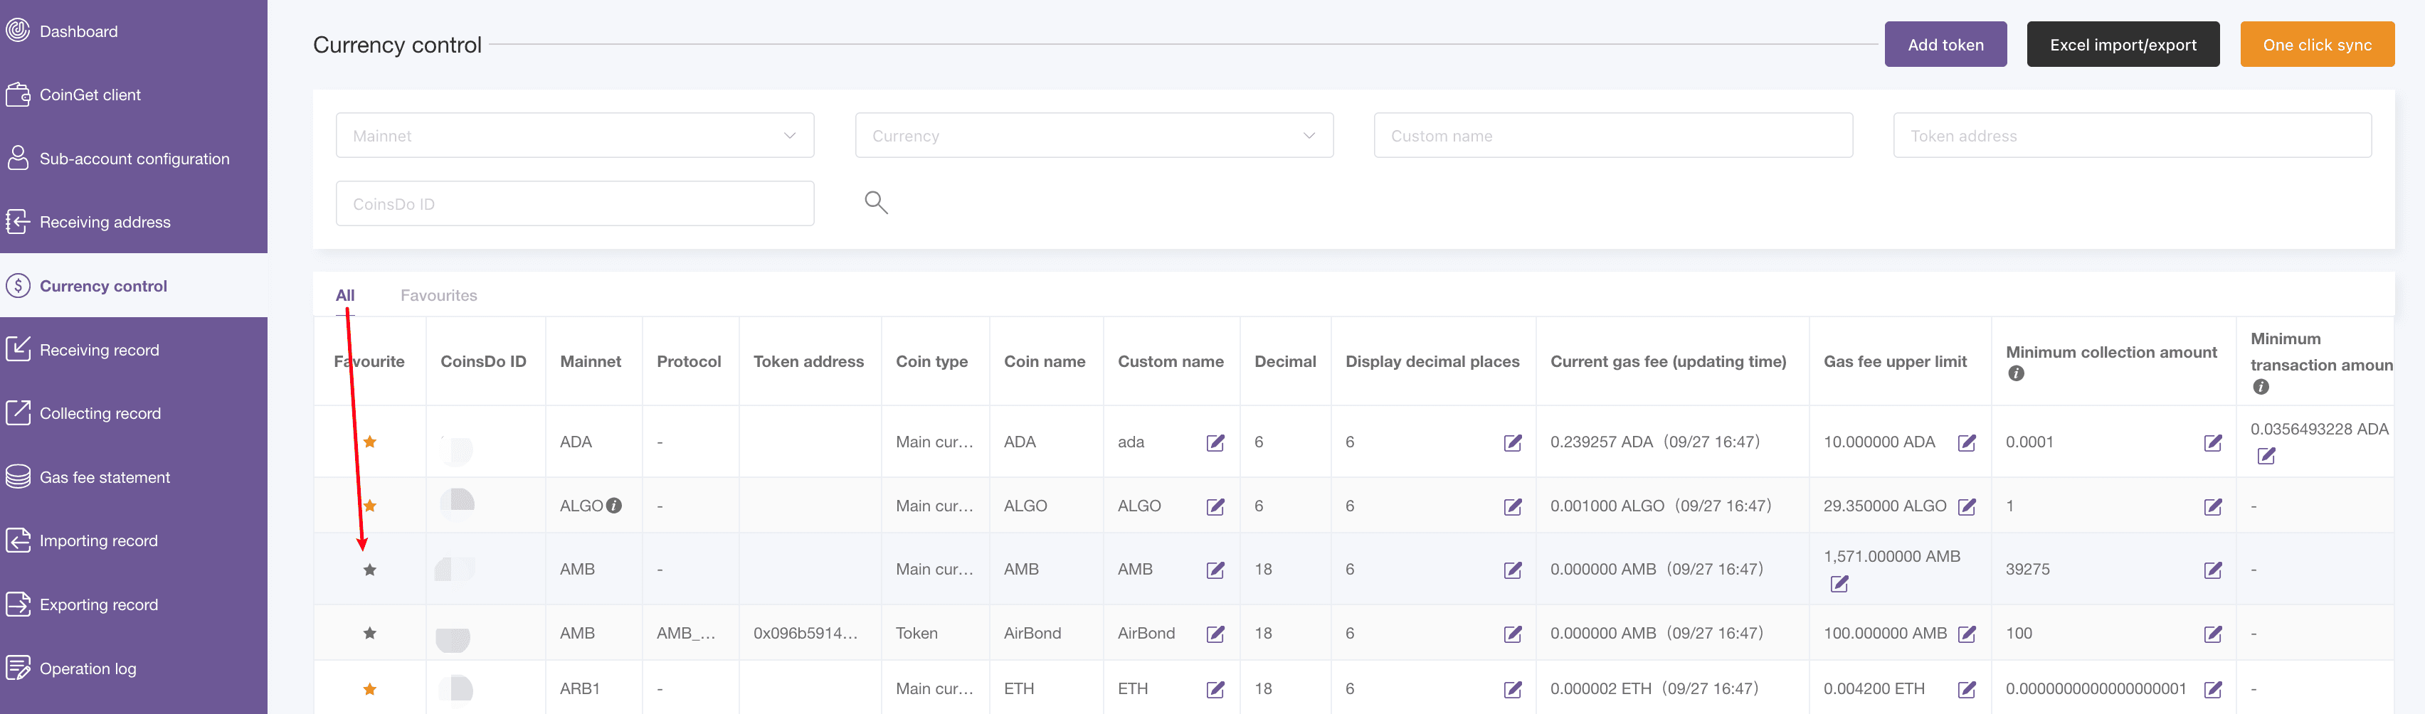
Task: Edit custom name for ETH row
Action: point(1215,690)
